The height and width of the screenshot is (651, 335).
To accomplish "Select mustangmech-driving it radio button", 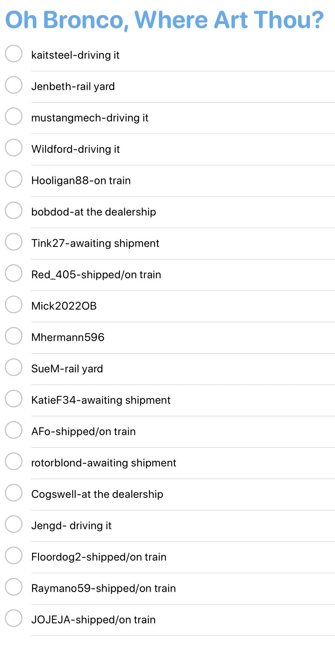I will (x=14, y=116).
